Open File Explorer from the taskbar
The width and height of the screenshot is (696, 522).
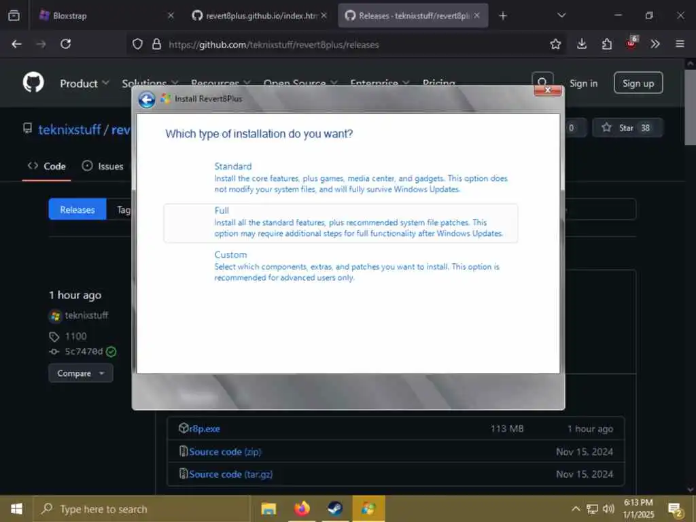(268, 508)
